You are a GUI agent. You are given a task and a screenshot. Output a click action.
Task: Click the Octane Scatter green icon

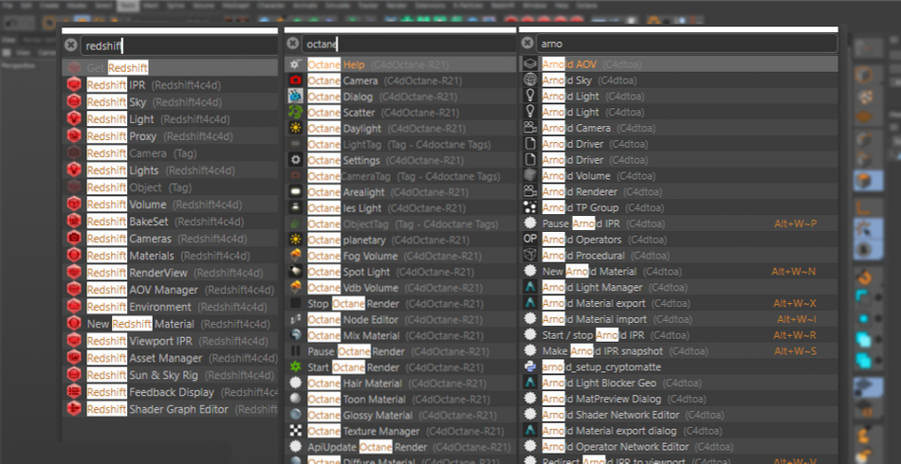(295, 113)
